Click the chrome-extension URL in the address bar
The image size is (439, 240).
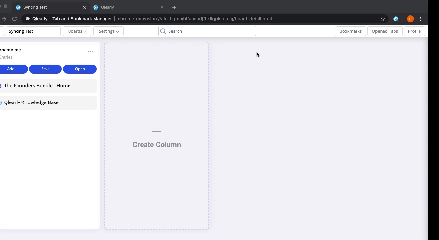[195, 19]
